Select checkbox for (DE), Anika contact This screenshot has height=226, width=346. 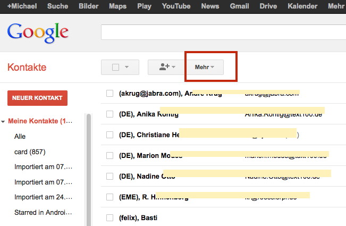coord(109,114)
